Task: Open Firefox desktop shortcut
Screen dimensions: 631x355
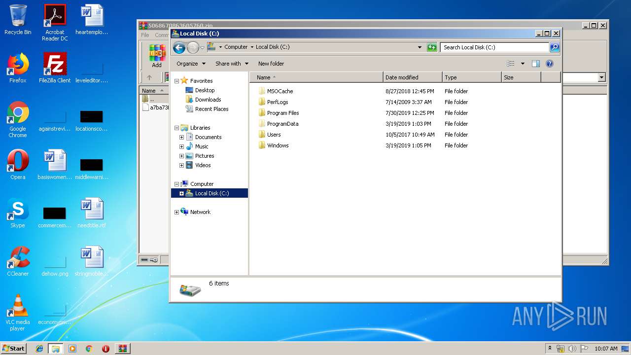Action: click(18, 68)
